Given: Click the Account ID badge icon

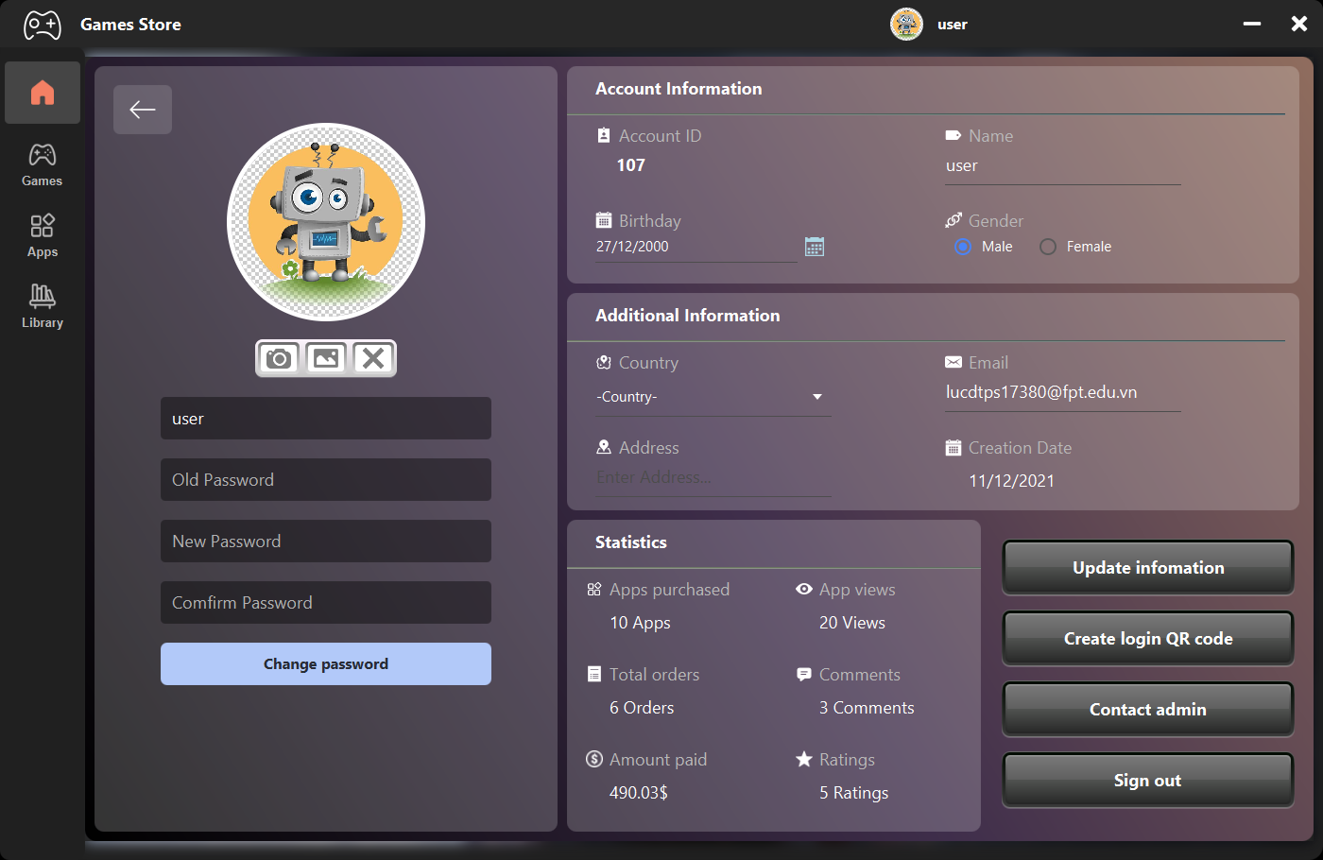Looking at the screenshot, I should (x=604, y=135).
